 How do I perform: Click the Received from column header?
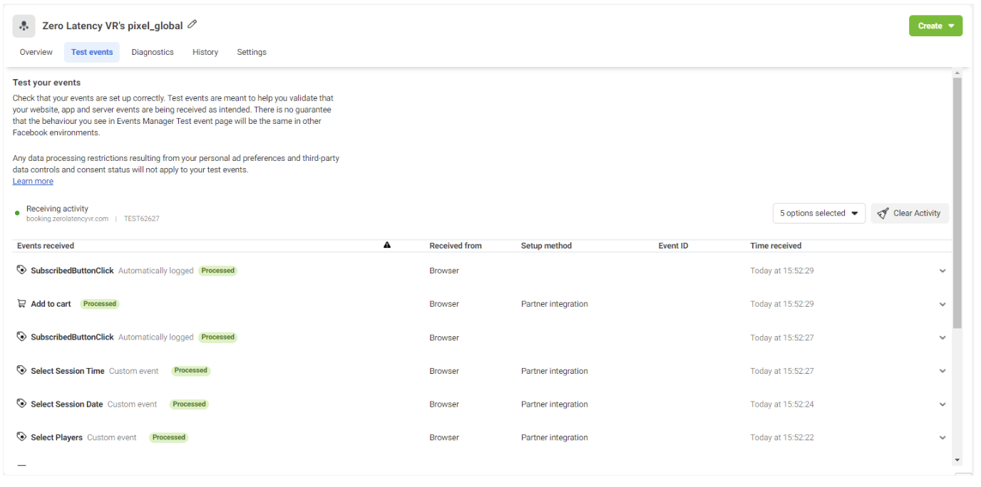(x=456, y=246)
